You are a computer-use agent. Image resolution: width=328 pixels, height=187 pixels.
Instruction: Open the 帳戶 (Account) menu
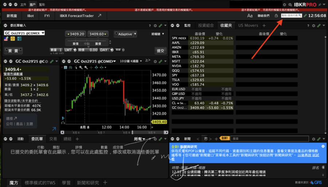(33, 5)
